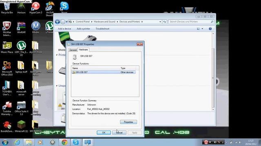261x146 pixels.
Task: Click the Name column header
Action: point(95,68)
